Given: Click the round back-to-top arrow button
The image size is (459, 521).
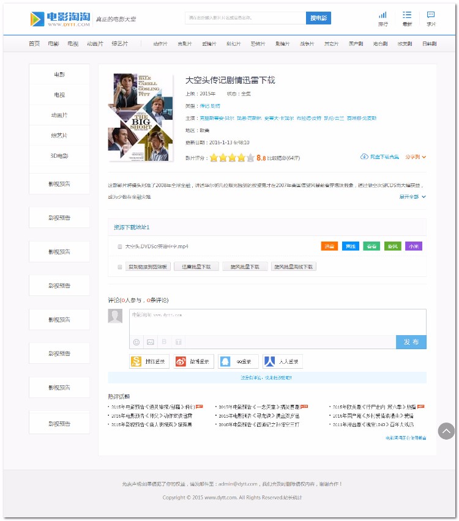Looking at the screenshot, I should pyautogui.click(x=446, y=431).
